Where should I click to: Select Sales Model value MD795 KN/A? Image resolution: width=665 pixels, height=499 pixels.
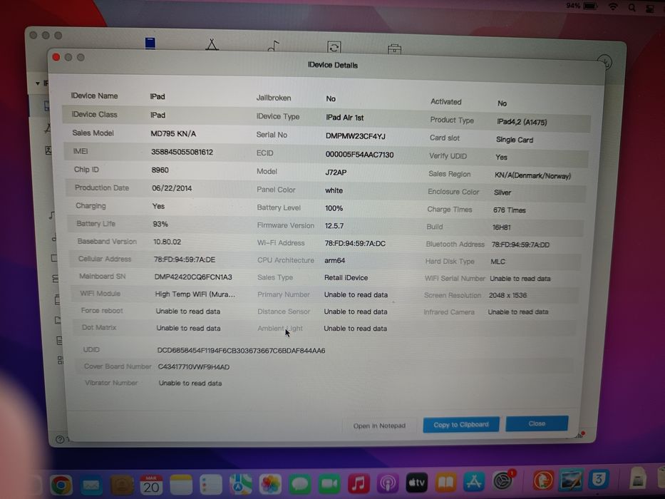tap(173, 134)
